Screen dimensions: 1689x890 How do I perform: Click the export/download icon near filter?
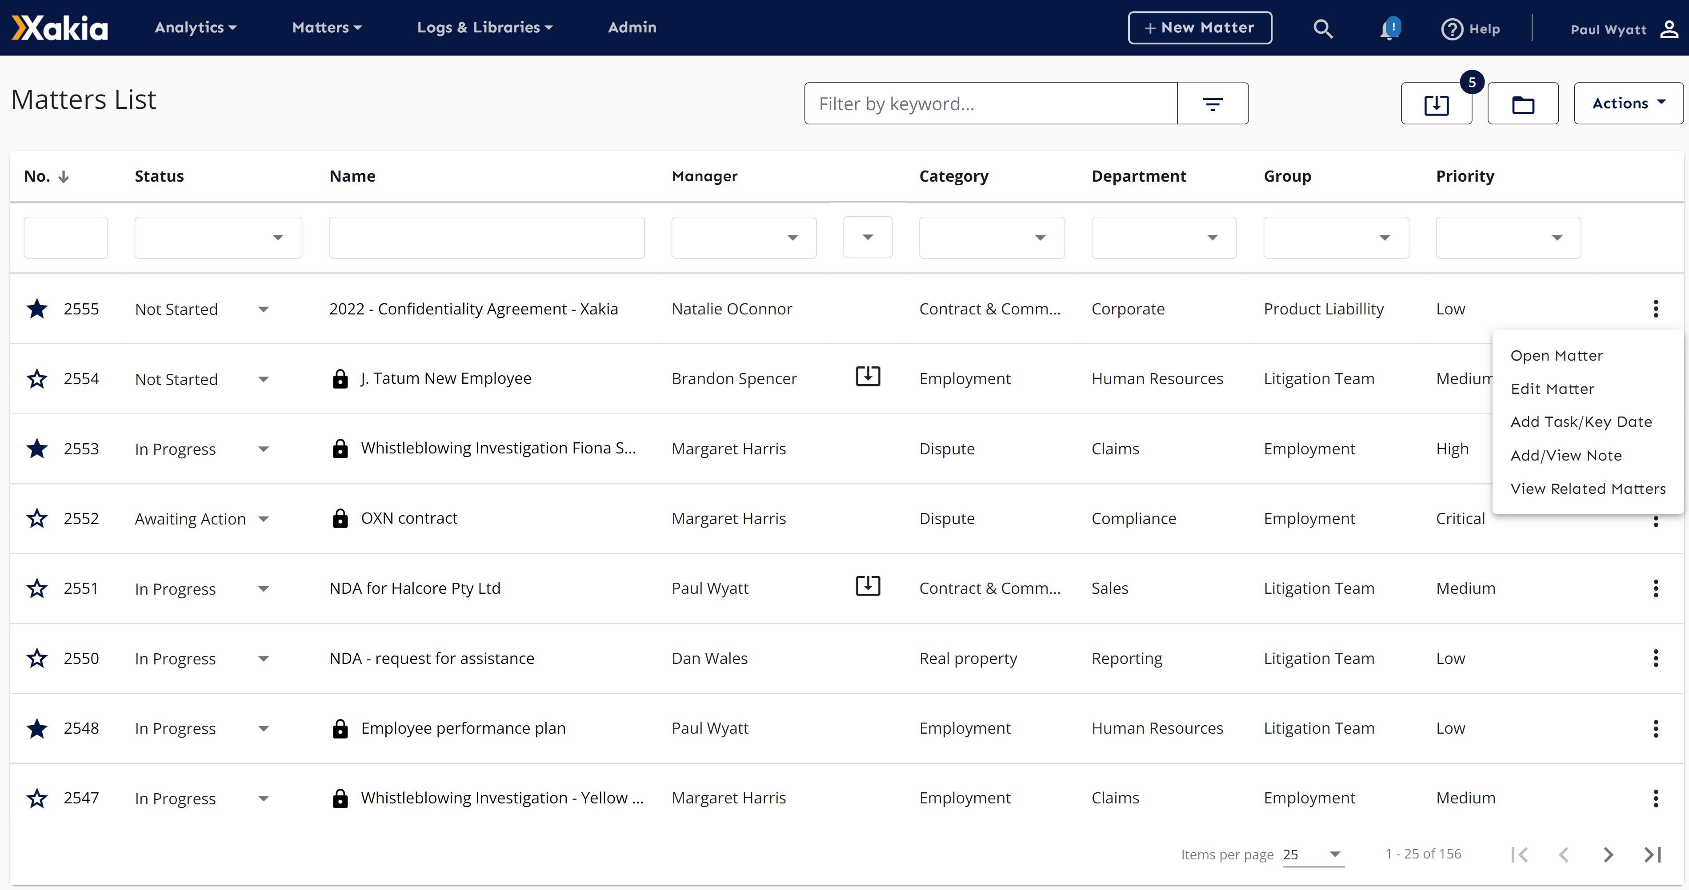[x=1437, y=103]
